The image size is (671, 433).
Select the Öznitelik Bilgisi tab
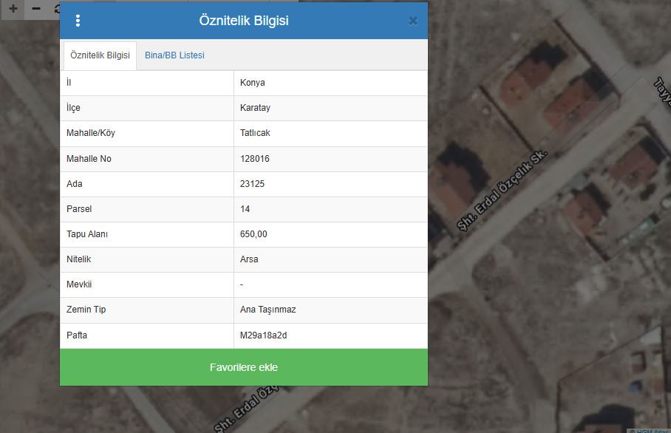pos(100,55)
